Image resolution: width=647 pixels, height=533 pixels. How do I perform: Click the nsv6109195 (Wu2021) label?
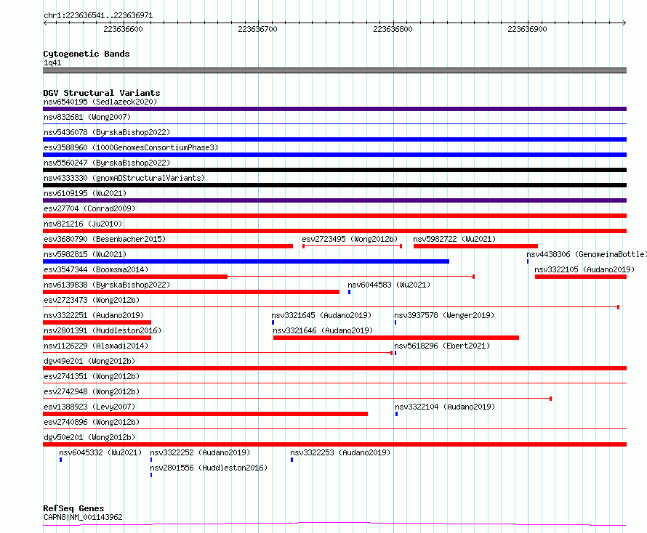pyautogui.click(x=85, y=193)
